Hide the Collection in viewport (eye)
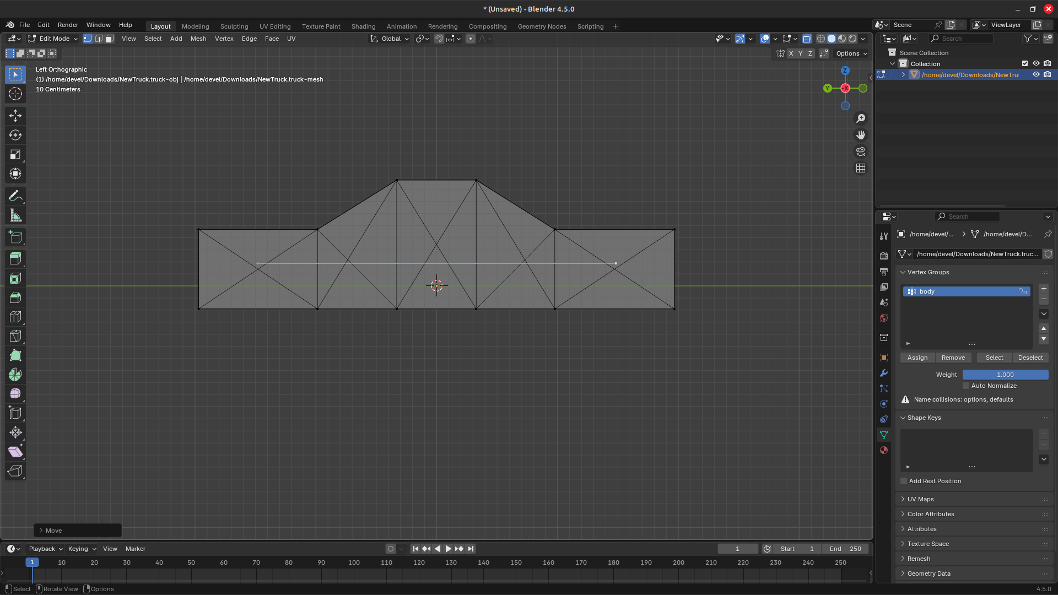 (x=1036, y=63)
